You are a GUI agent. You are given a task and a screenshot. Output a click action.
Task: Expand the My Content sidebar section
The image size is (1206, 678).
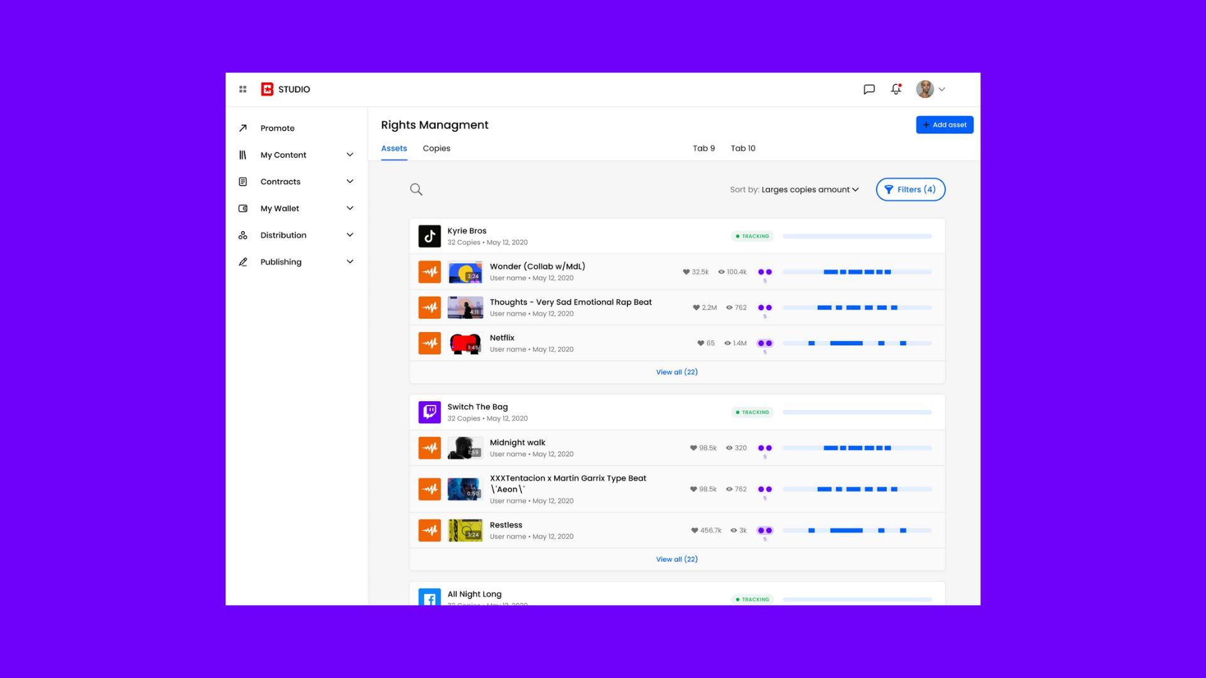pos(349,155)
